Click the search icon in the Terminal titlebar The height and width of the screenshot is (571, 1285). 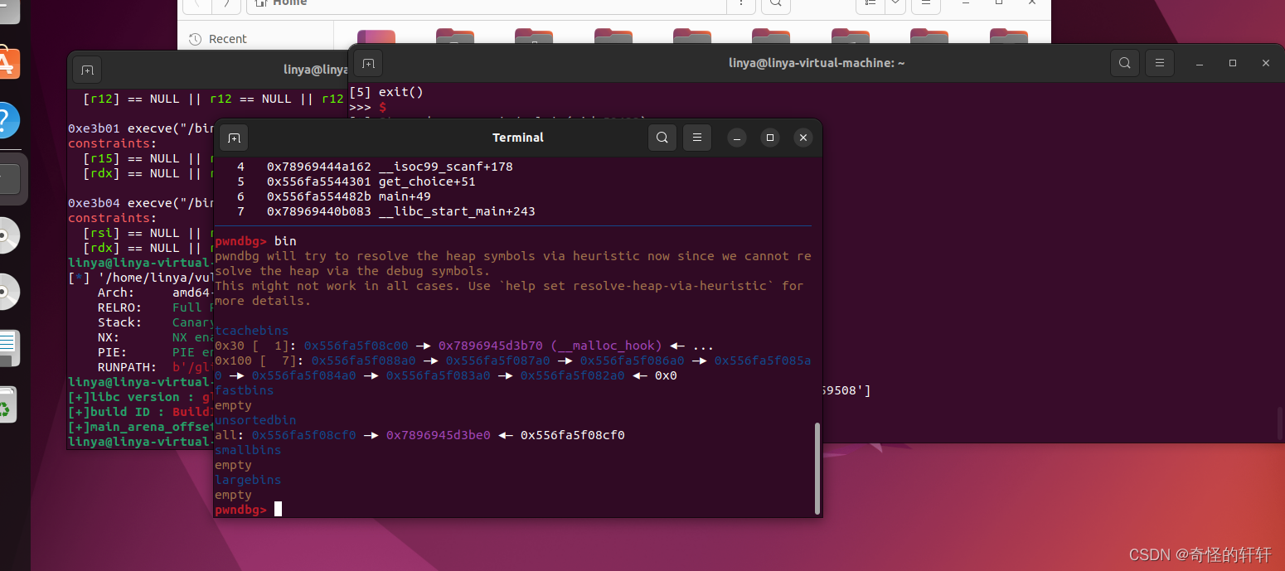click(662, 138)
